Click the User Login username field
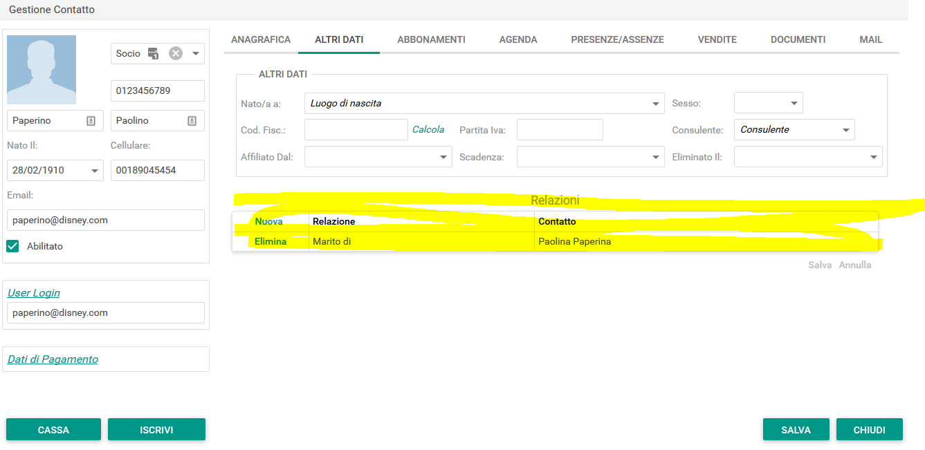Viewport: 925px width, 450px height. [x=106, y=312]
